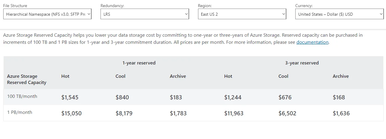Viewport: 386px width, 139px height.
Task: Select the $6,502 price cell
Action: (x=287, y=113)
